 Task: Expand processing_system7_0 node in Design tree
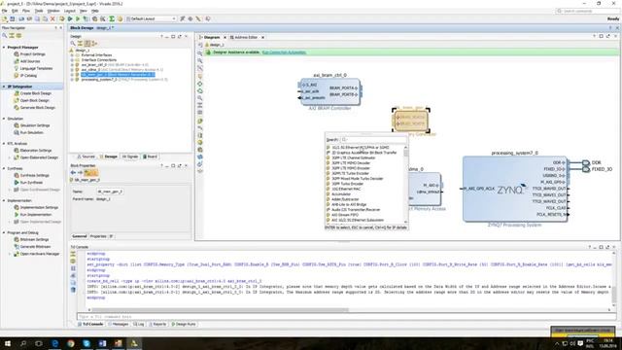click(72, 80)
